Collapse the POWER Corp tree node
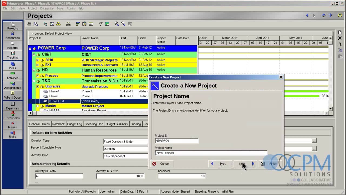The height and width of the screenshot is (195, 346). tap(30, 49)
